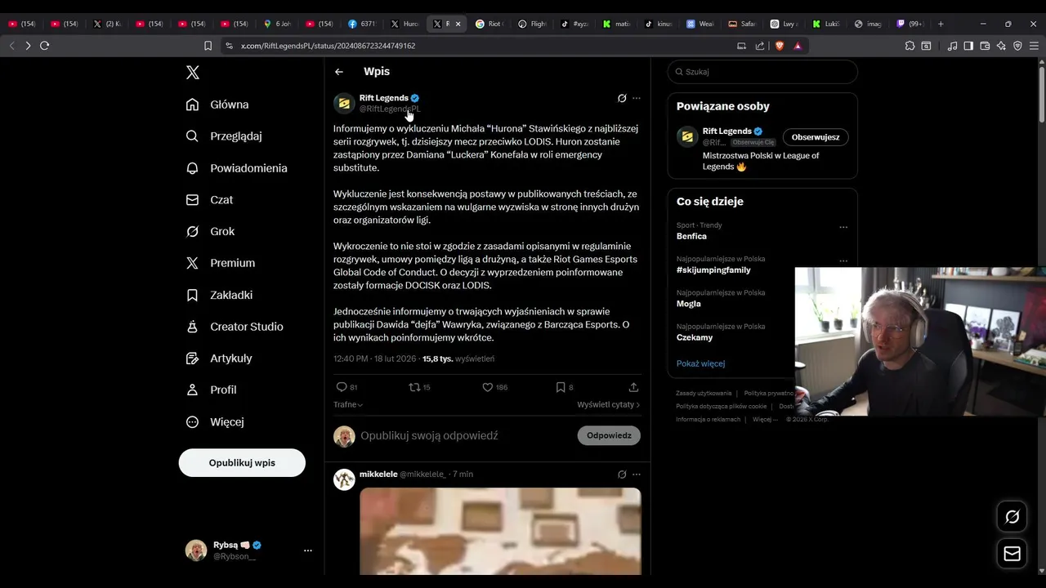This screenshot has width=1046, height=588.
Task: Open Mogła trend
Action: click(688, 304)
